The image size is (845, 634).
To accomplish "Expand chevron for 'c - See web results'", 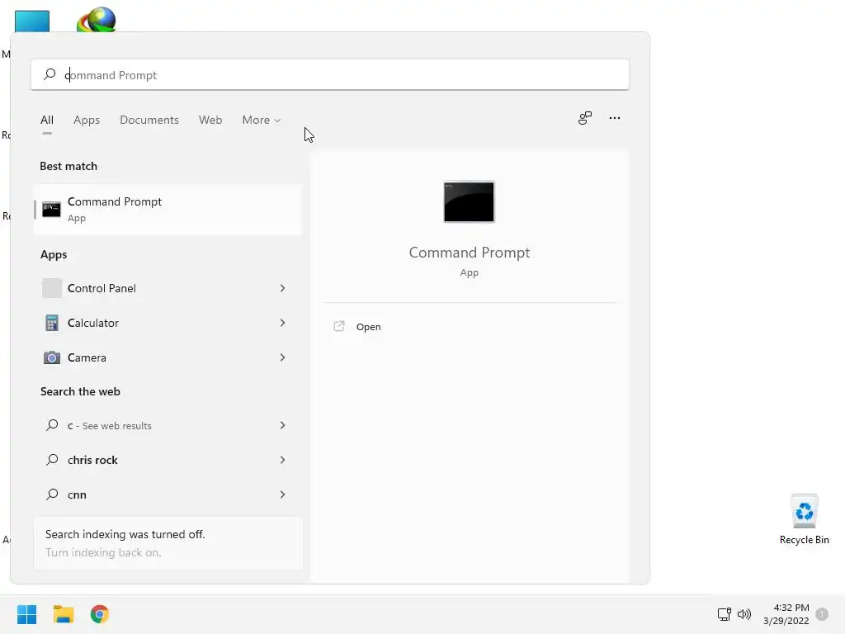I will pyautogui.click(x=282, y=425).
